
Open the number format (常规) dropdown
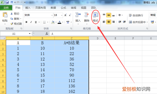click(x=153, y=15)
